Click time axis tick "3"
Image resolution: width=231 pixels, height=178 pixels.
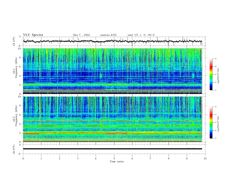click(78, 159)
